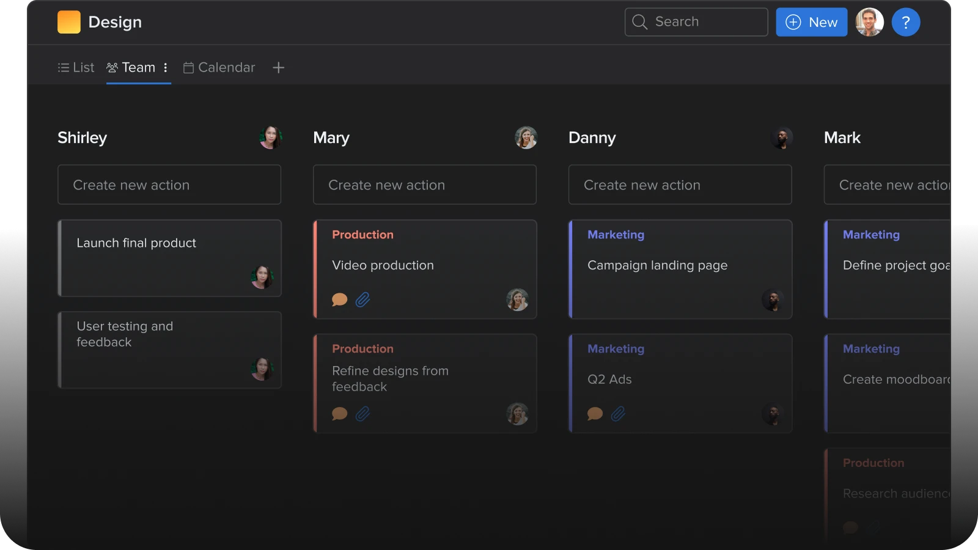
Task: Open comments on Video production card
Action: (x=339, y=299)
